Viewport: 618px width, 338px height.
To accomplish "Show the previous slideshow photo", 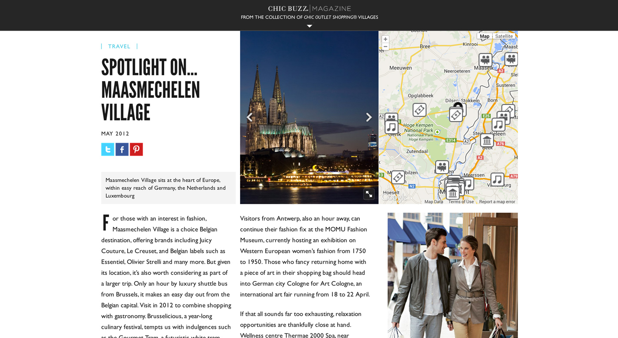I will 249,117.
